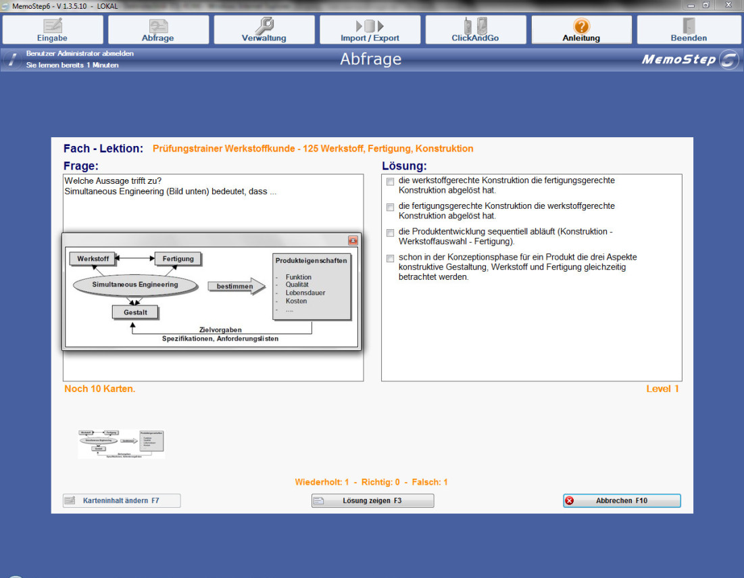Click Karteninhalt ändern F7
Viewport: 744px width, 578px height.
(x=121, y=501)
